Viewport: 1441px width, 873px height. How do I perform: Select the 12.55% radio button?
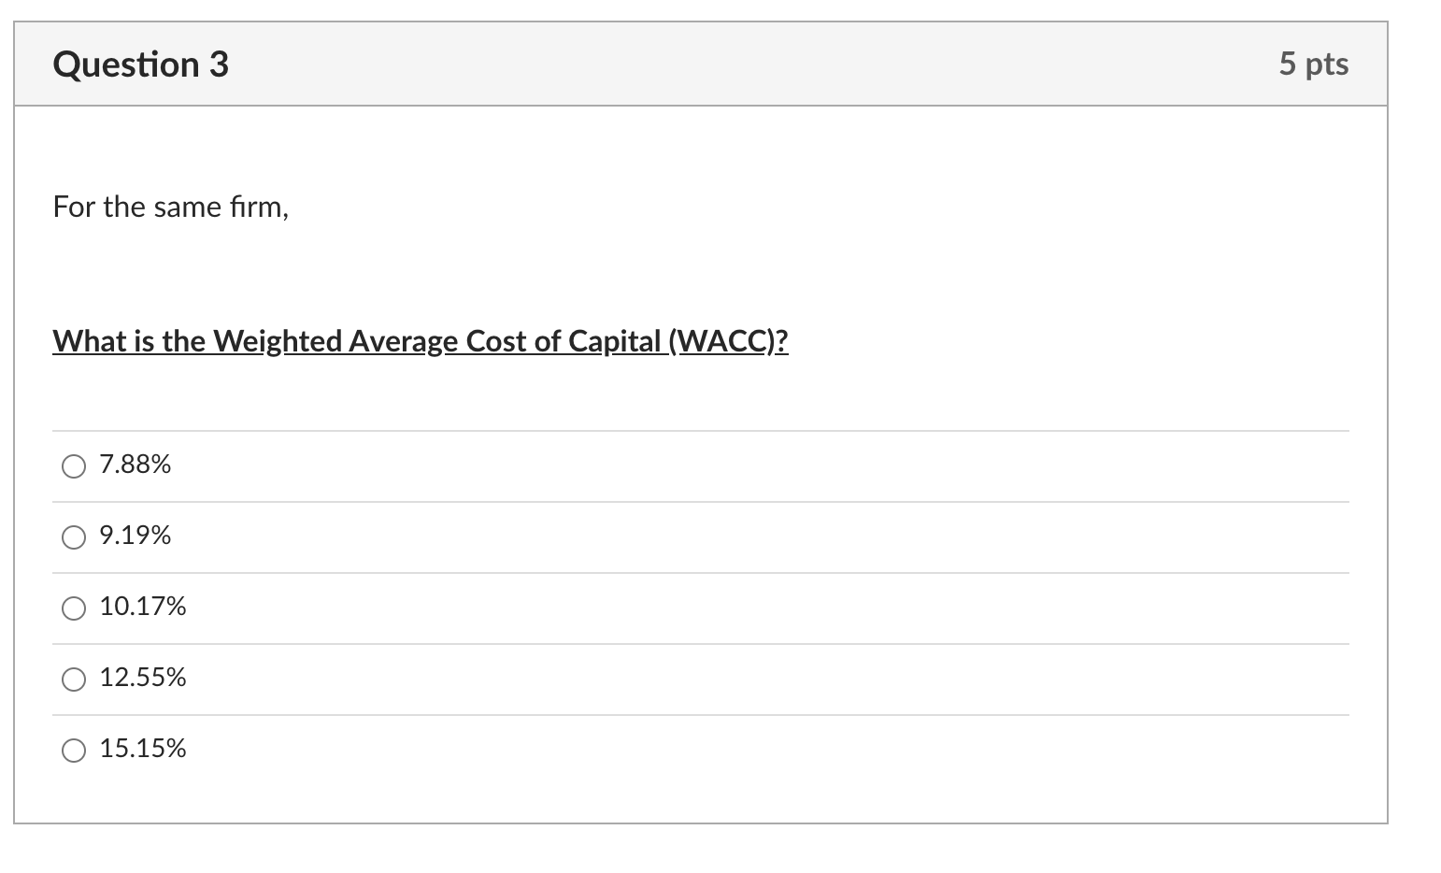click(x=73, y=680)
